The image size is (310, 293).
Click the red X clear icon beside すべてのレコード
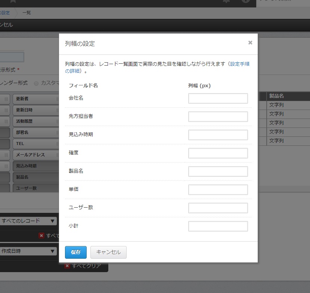pos(41,236)
